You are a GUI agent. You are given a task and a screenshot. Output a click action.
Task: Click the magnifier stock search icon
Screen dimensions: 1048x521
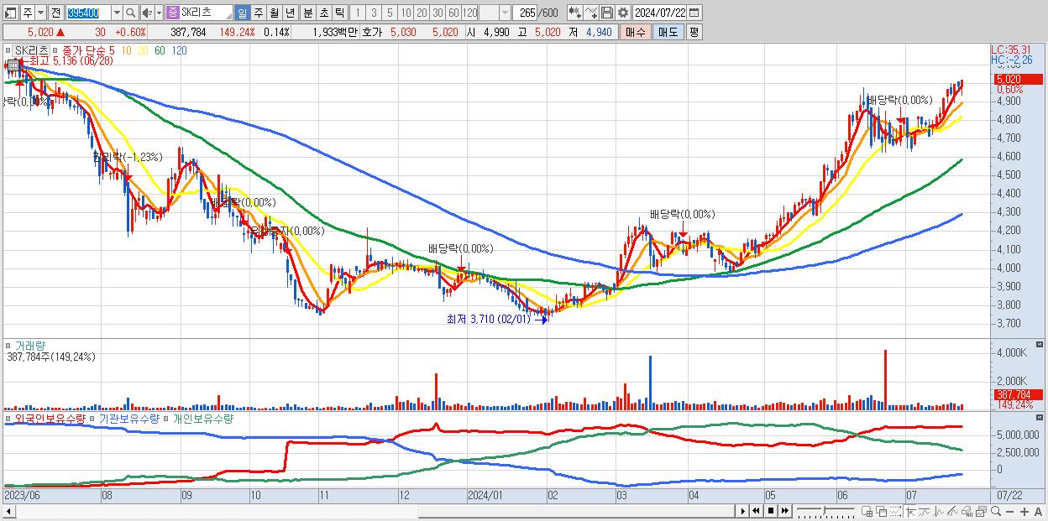[x=130, y=13]
